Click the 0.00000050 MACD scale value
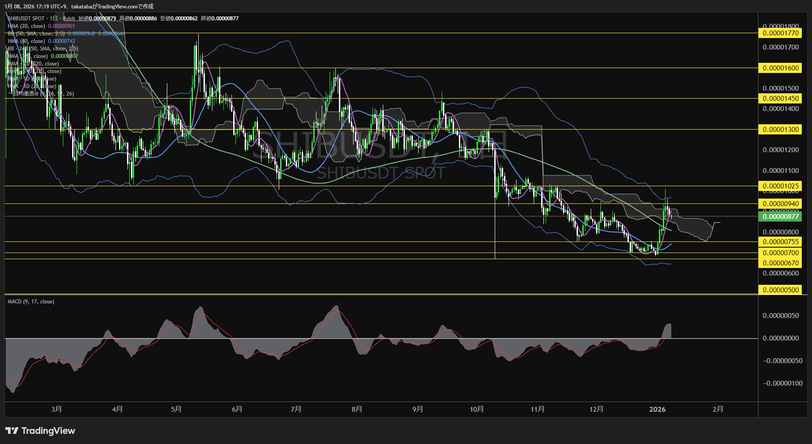 (781, 316)
